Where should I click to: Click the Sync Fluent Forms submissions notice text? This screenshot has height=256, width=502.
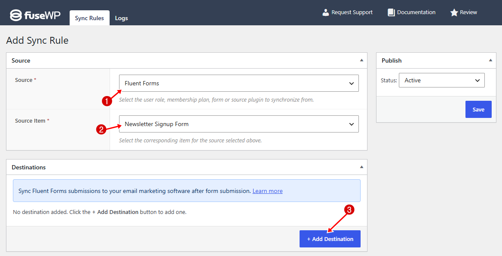point(135,191)
